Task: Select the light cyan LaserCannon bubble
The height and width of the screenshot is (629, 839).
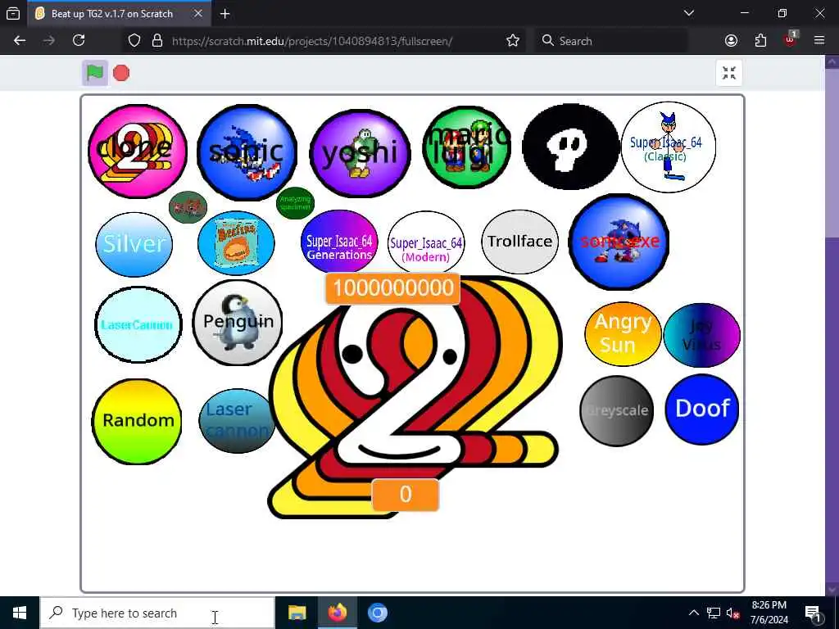Action: (x=138, y=324)
